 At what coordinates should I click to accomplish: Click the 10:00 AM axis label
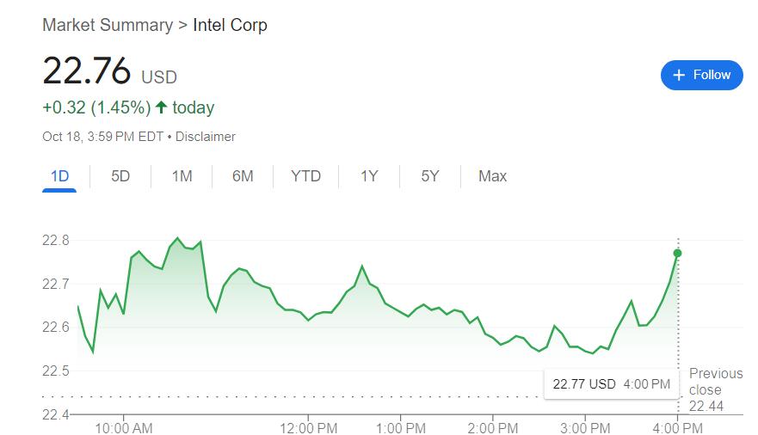click(124, 427)
